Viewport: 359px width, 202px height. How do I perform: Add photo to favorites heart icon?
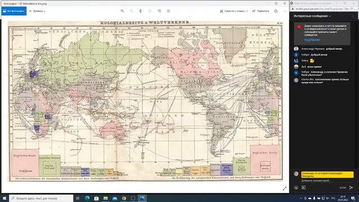(150, 11)
